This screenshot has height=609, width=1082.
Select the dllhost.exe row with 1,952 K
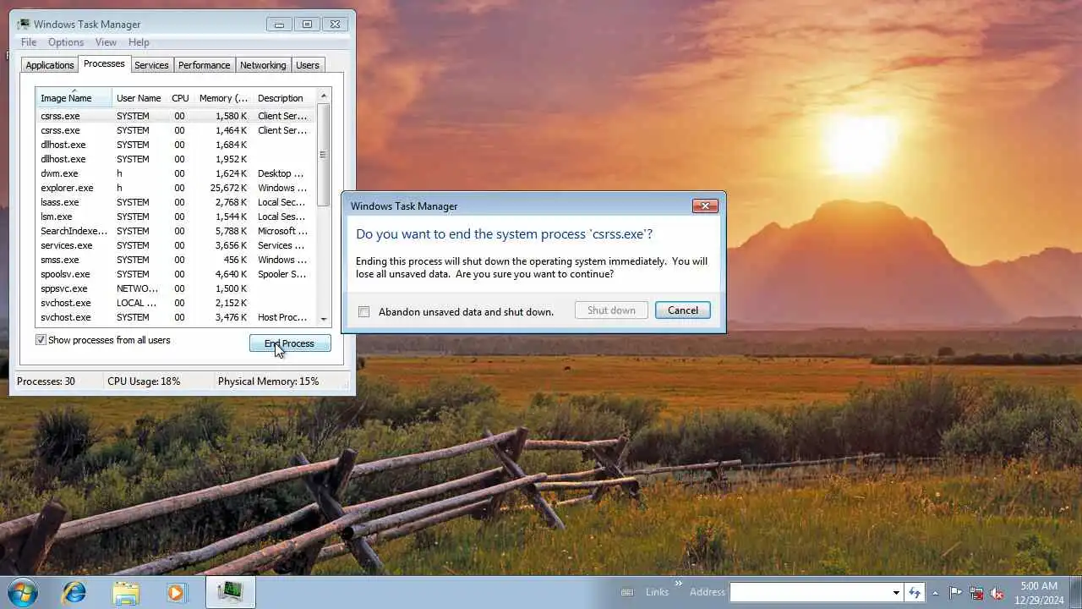click(176, 159)
